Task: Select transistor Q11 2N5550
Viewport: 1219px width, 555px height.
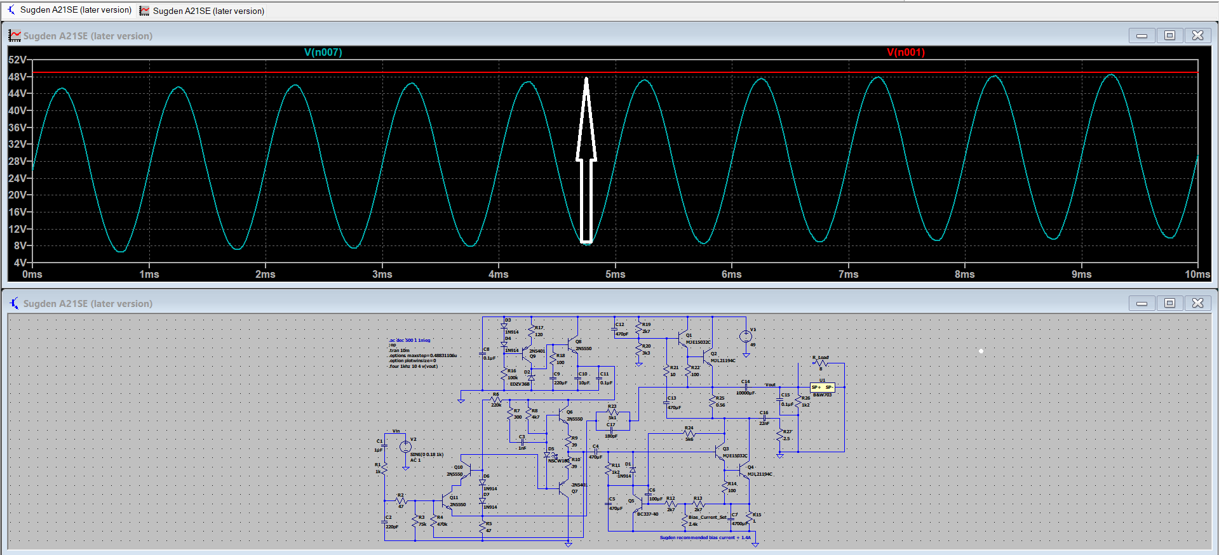Action: (x=447, y=501)
